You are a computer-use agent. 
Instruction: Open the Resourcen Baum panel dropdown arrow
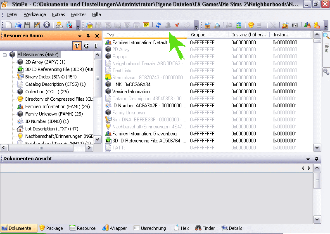tap(80, 36)
